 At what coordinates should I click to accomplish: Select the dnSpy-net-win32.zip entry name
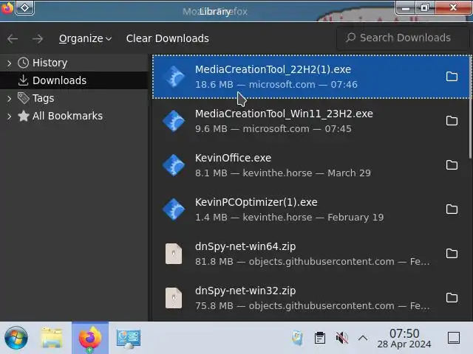click(x=245, y=291)
